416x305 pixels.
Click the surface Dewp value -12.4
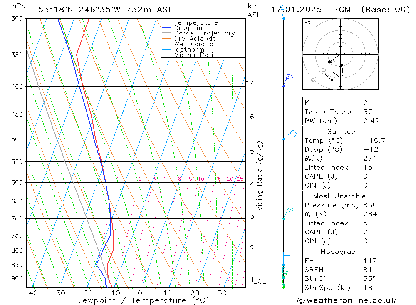point(374,149)
